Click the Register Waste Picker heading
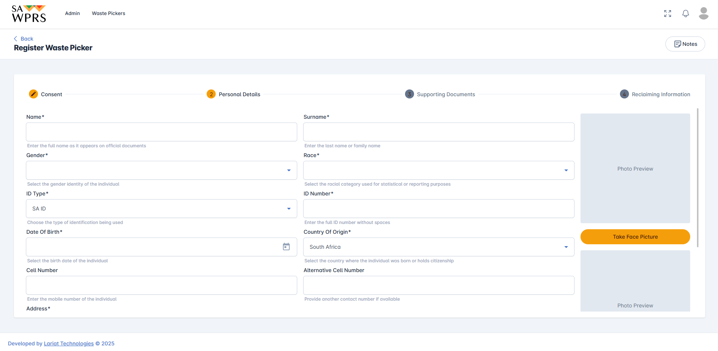 point(53,48)
